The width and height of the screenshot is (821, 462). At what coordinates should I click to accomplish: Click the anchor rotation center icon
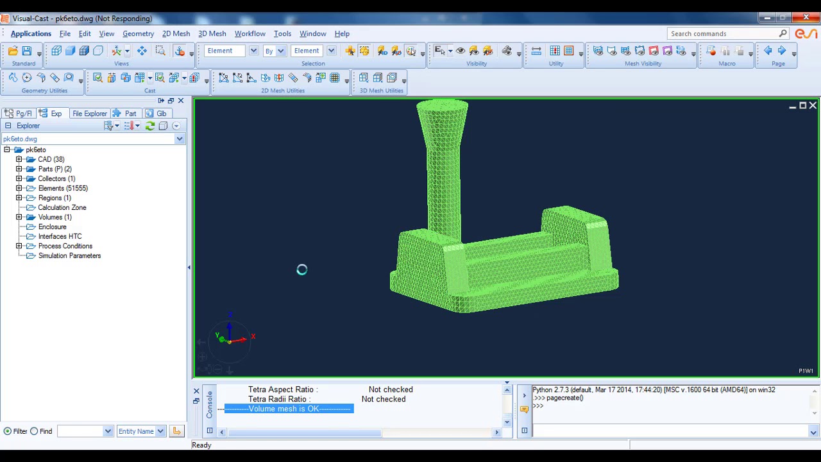coord(180,51)
